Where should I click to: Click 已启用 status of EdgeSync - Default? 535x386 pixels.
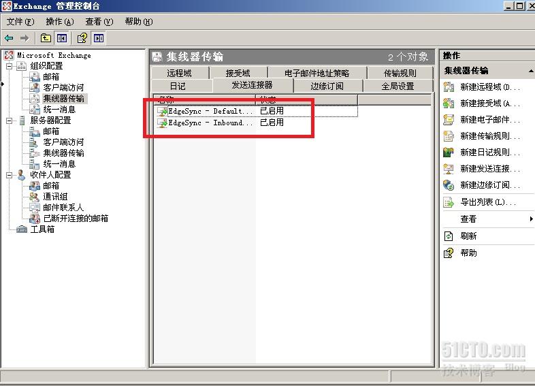click(x=272, y=111)
